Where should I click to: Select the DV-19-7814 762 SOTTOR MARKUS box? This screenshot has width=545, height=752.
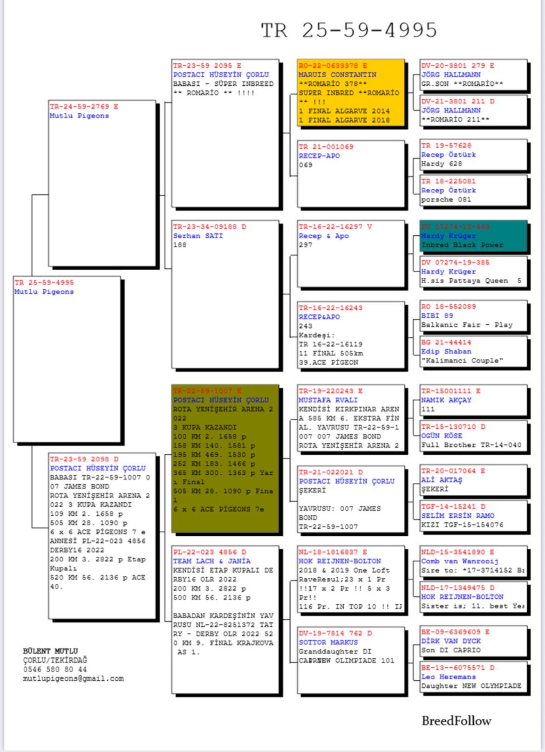click(x=350, y=660)
